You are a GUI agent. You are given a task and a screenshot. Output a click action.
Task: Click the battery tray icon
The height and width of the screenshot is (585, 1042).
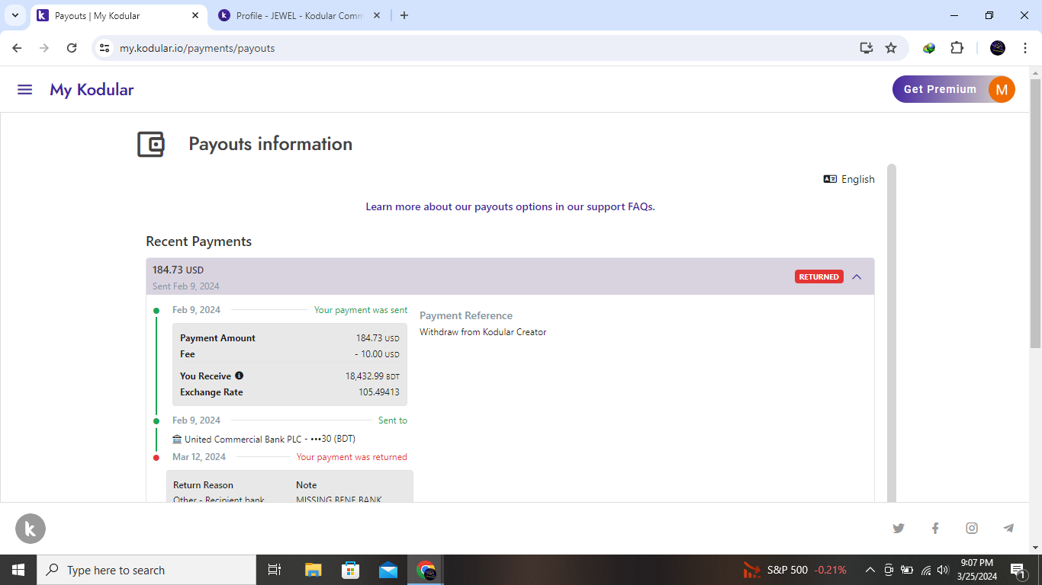click(x=907, y=570)
